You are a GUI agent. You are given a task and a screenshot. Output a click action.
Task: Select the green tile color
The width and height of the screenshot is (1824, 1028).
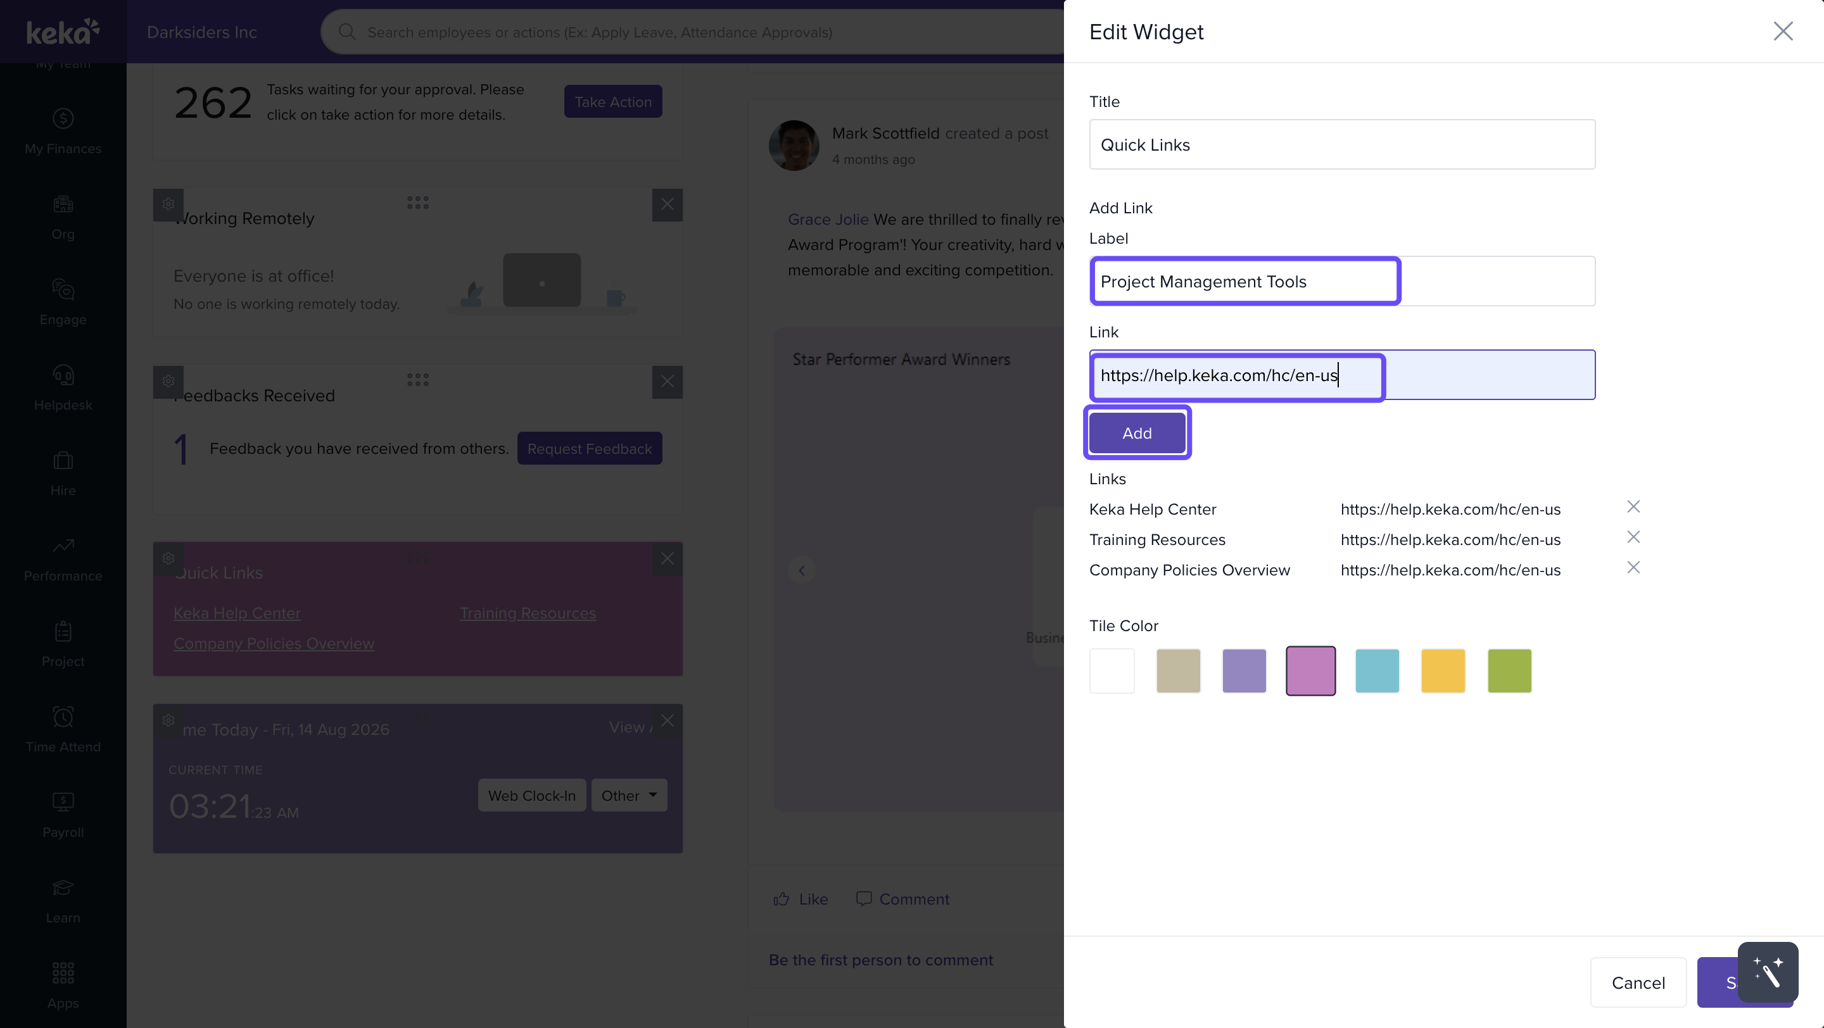coord(1510,671)
